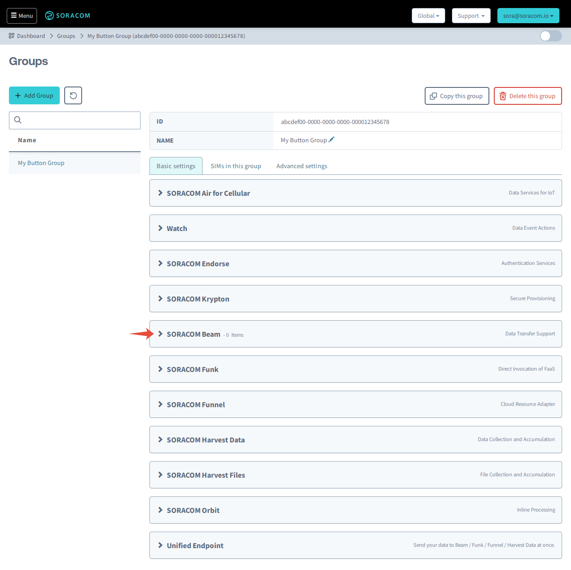This screenshot has width=571, height=570.
Task: Click the group search input field
Action: [x=74, y=120]
